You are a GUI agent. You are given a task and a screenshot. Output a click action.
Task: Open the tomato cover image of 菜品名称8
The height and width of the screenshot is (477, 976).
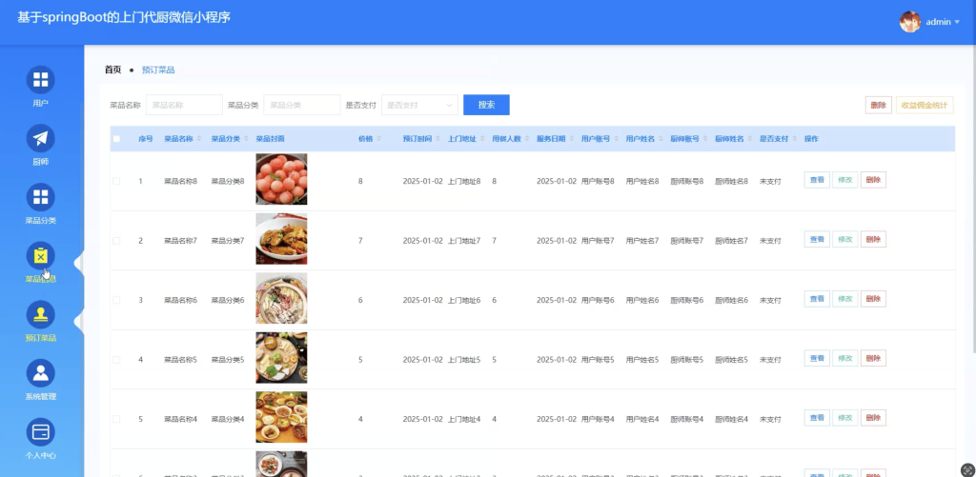(281, 179)
